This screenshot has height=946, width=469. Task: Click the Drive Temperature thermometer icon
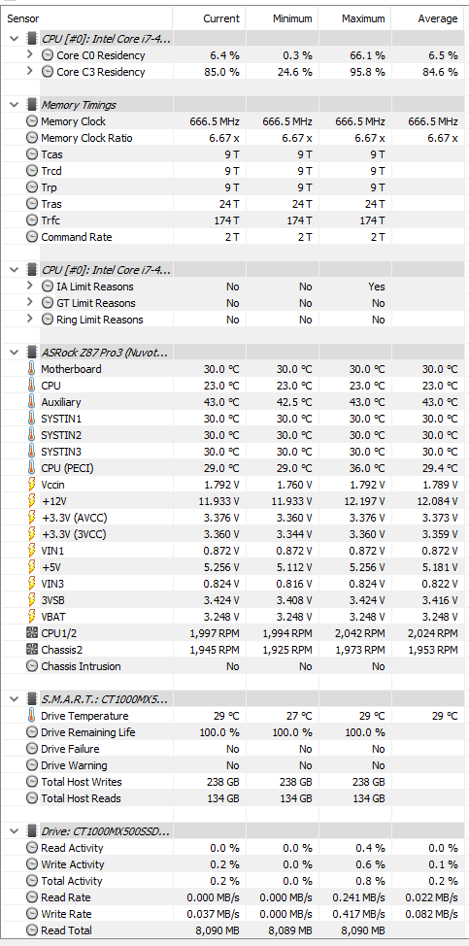pos(32,716)
